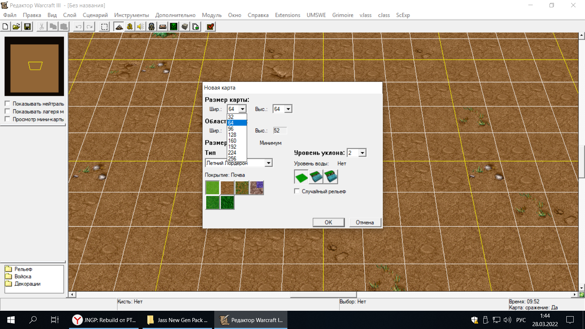This screenshot has height=329, width=585.
Task: Open the Trigger editor letter 'a' icon
Action: [130, 27]
